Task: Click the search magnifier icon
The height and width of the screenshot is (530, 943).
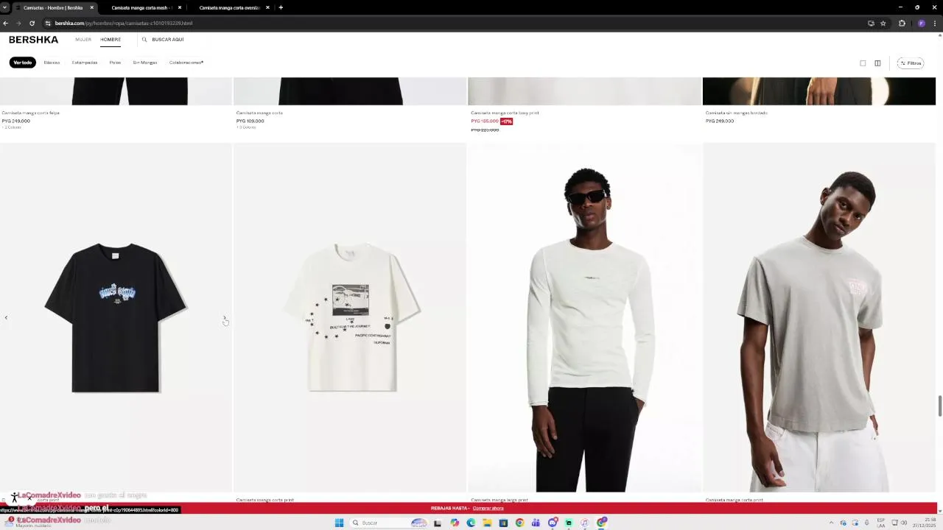Action: click(x=144, y=40)
